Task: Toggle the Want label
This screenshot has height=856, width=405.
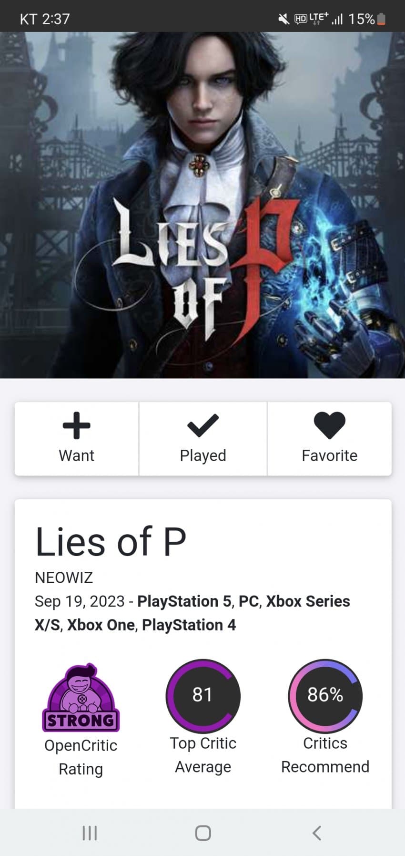Action: 76,455
